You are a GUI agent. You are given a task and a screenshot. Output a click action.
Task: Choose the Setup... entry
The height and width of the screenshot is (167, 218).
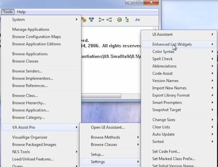[x=110, y=154]
